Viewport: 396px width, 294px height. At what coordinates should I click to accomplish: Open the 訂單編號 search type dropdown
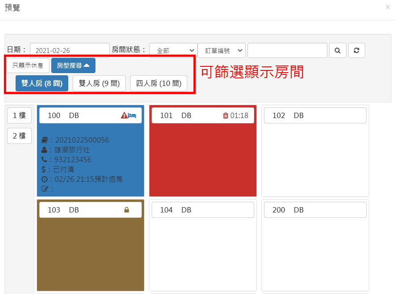[x=221, y=50]
